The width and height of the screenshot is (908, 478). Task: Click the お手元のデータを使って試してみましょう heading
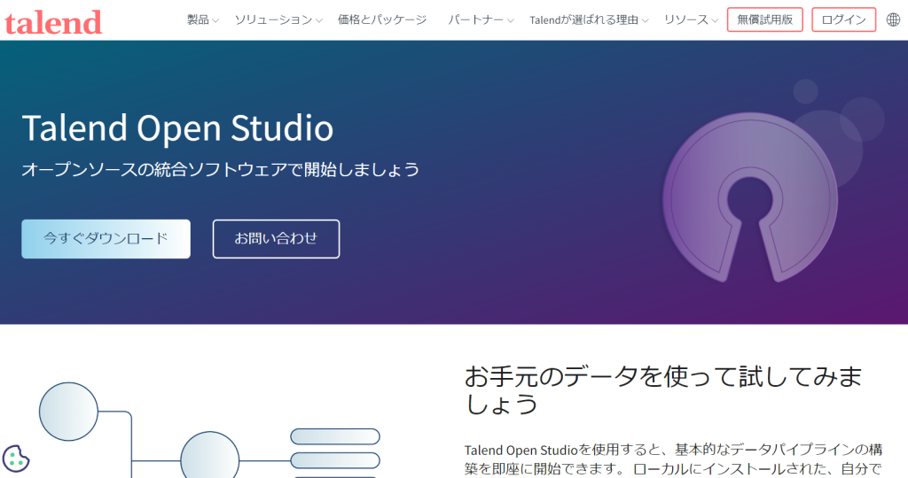tap(663, 390)
